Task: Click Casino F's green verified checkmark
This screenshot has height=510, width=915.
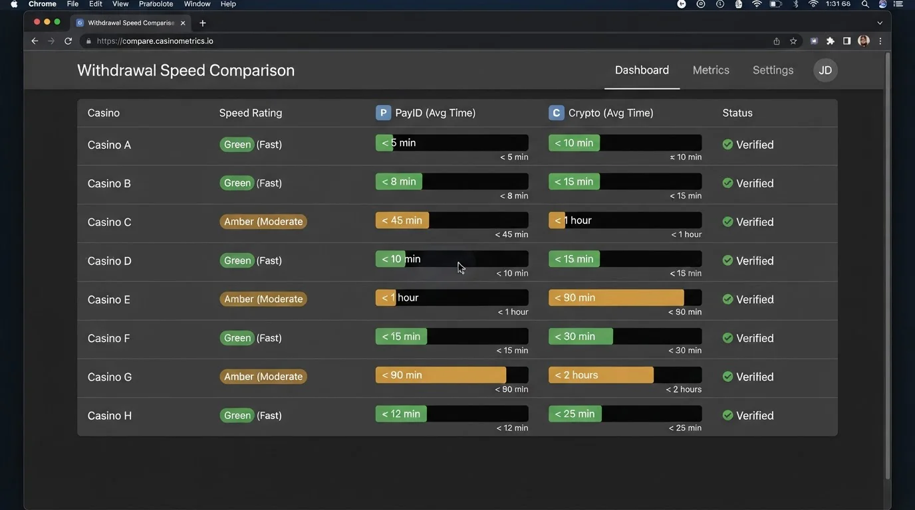Action: pyautogui.click(x=727, y=338)
